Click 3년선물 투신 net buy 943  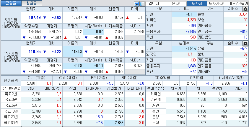click(193, 37)
